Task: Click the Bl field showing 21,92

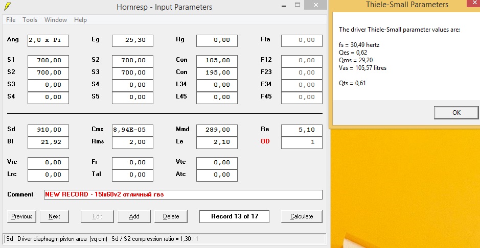Action: pyautogui.click(x=48, y=143)
